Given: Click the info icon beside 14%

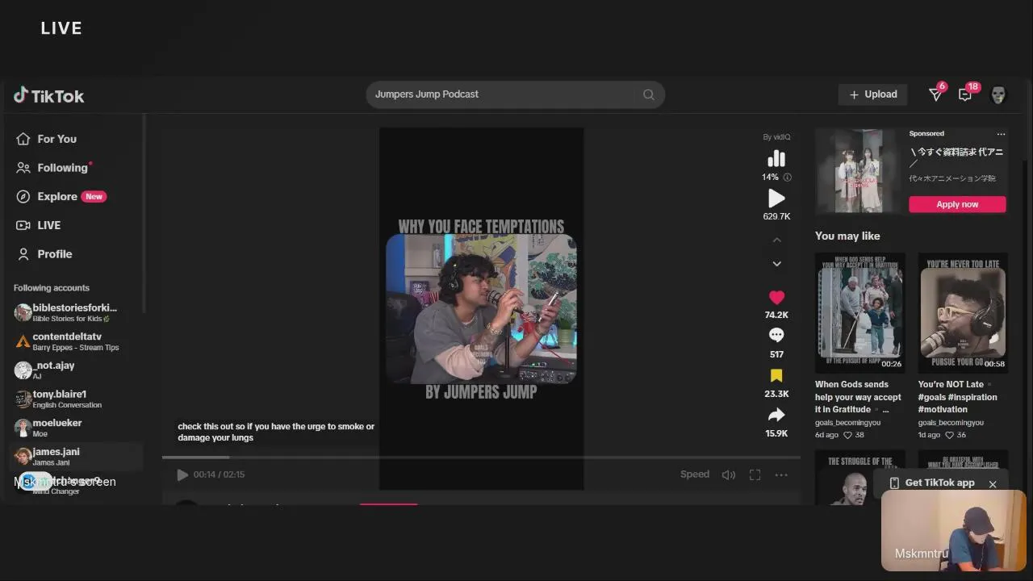Looking at the screenshot, I should (788, 178).
